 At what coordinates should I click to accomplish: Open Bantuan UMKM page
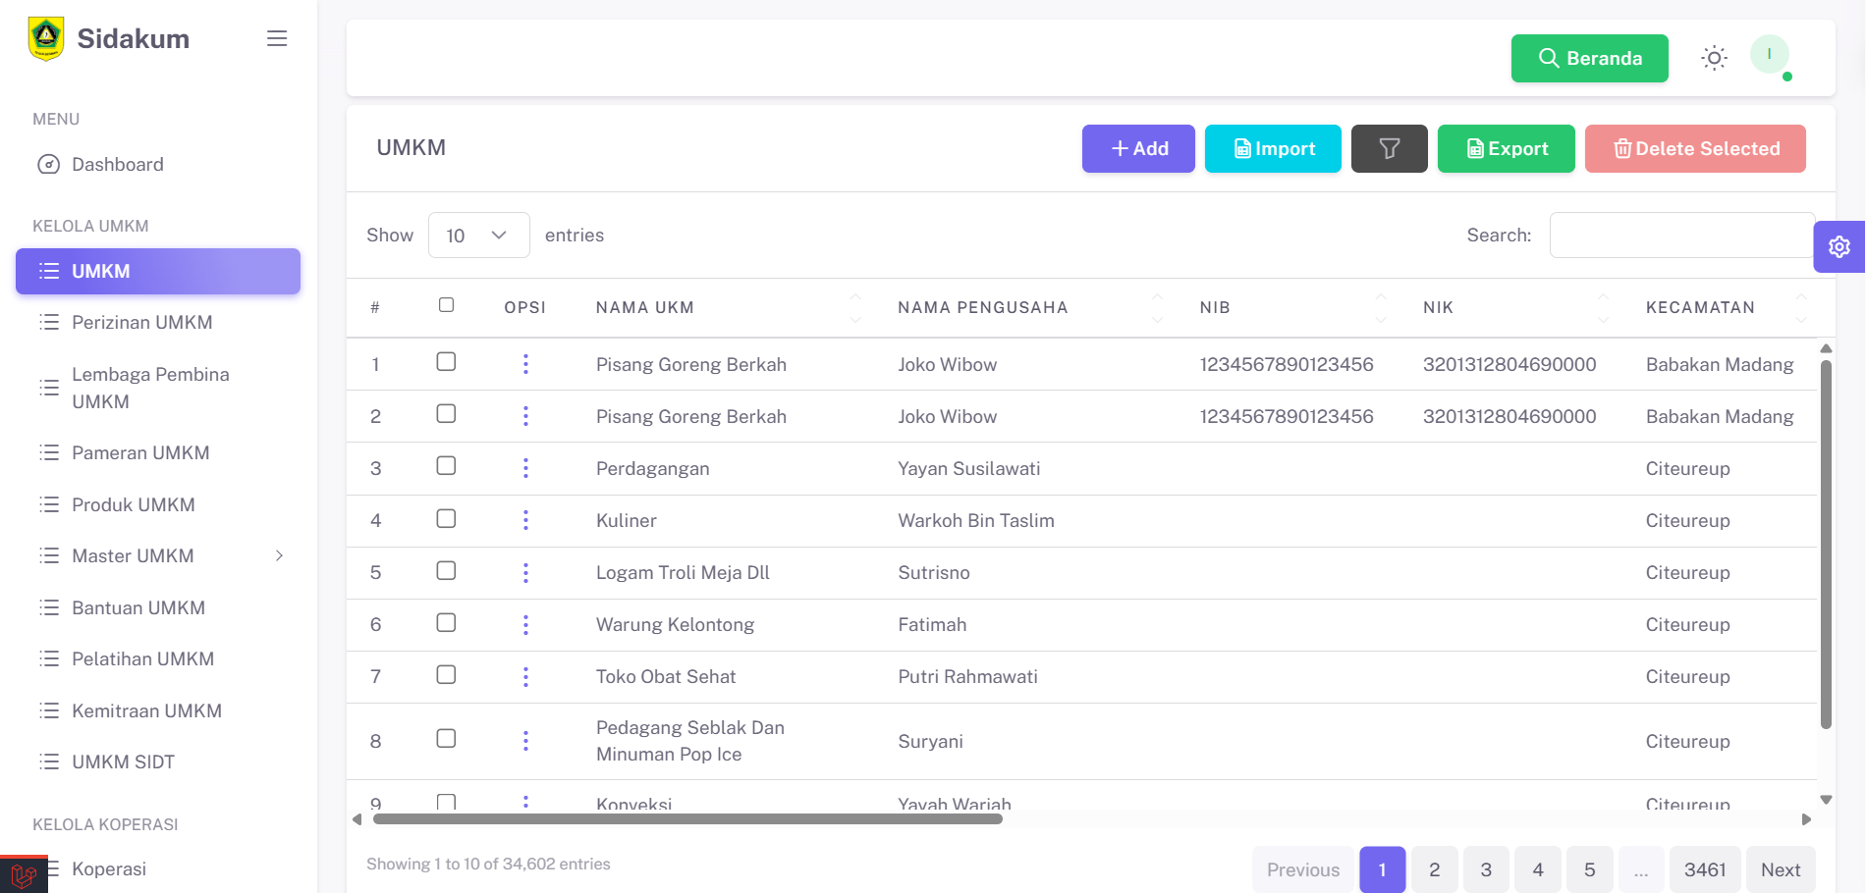pos(158,607)
